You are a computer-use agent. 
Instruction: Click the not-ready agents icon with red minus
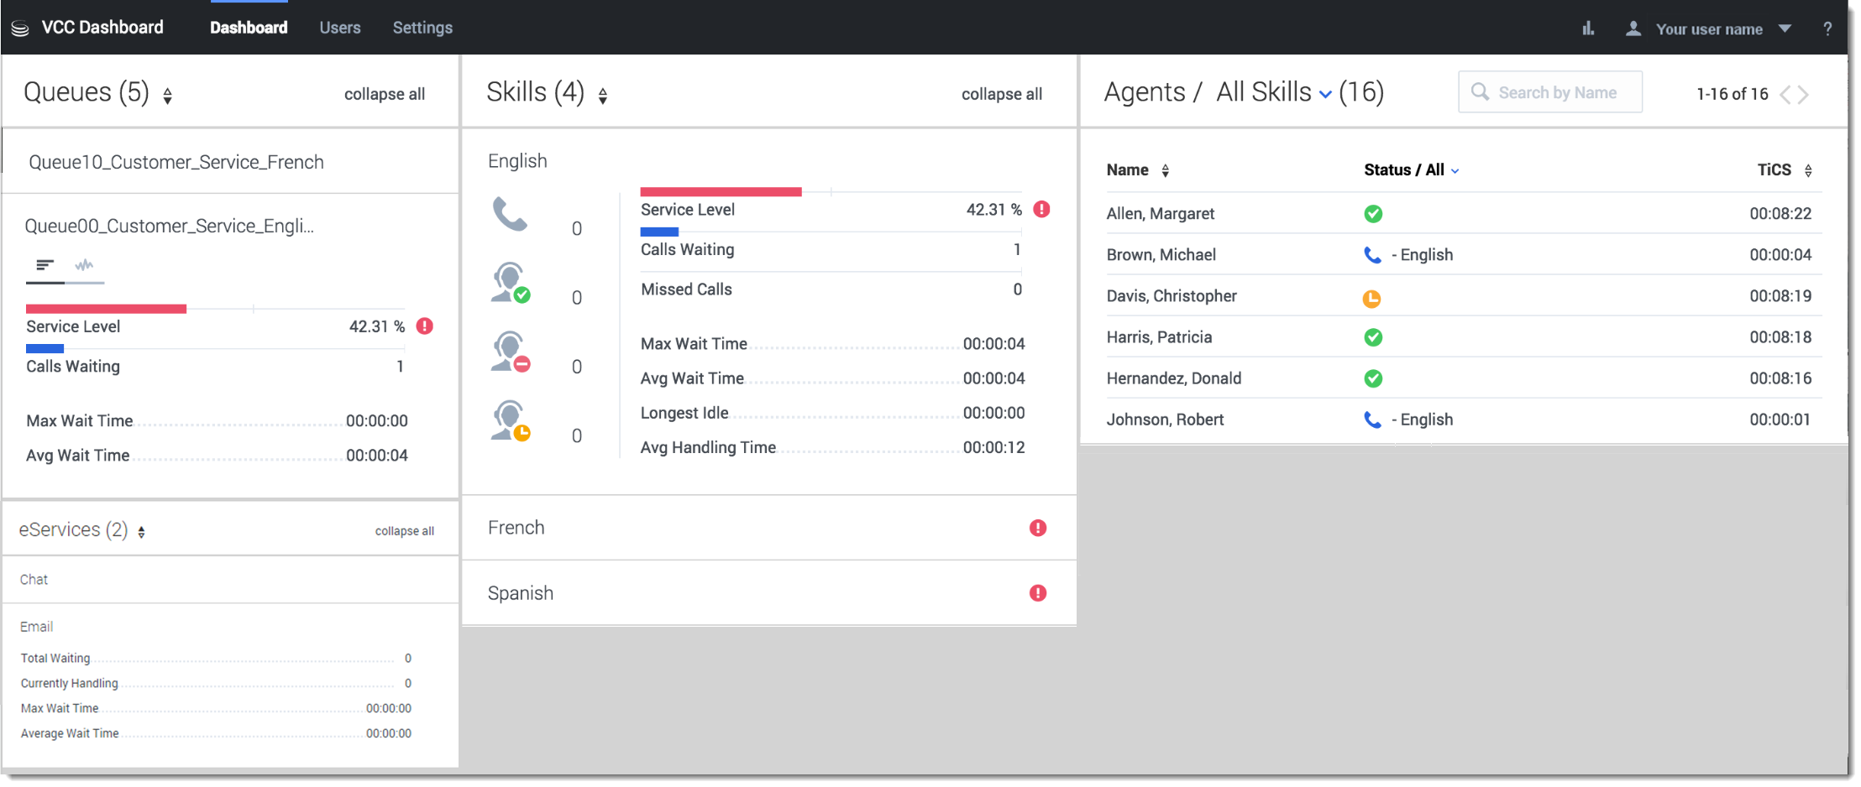pyautogui.click(x=510, y=352)
